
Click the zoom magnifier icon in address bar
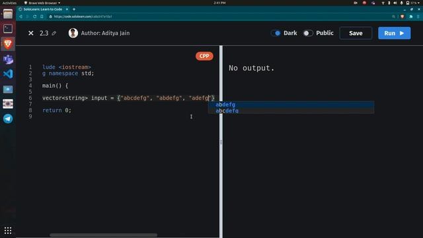(x=394, y=17)
